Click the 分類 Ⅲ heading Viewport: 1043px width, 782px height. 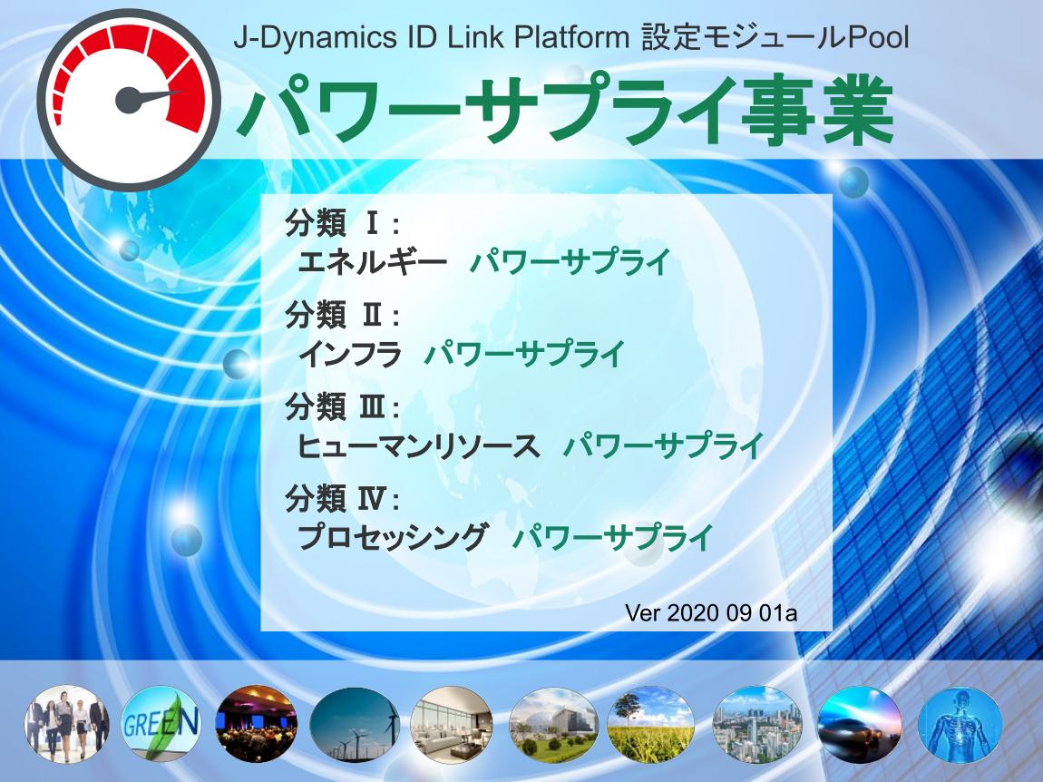point(343,406)
